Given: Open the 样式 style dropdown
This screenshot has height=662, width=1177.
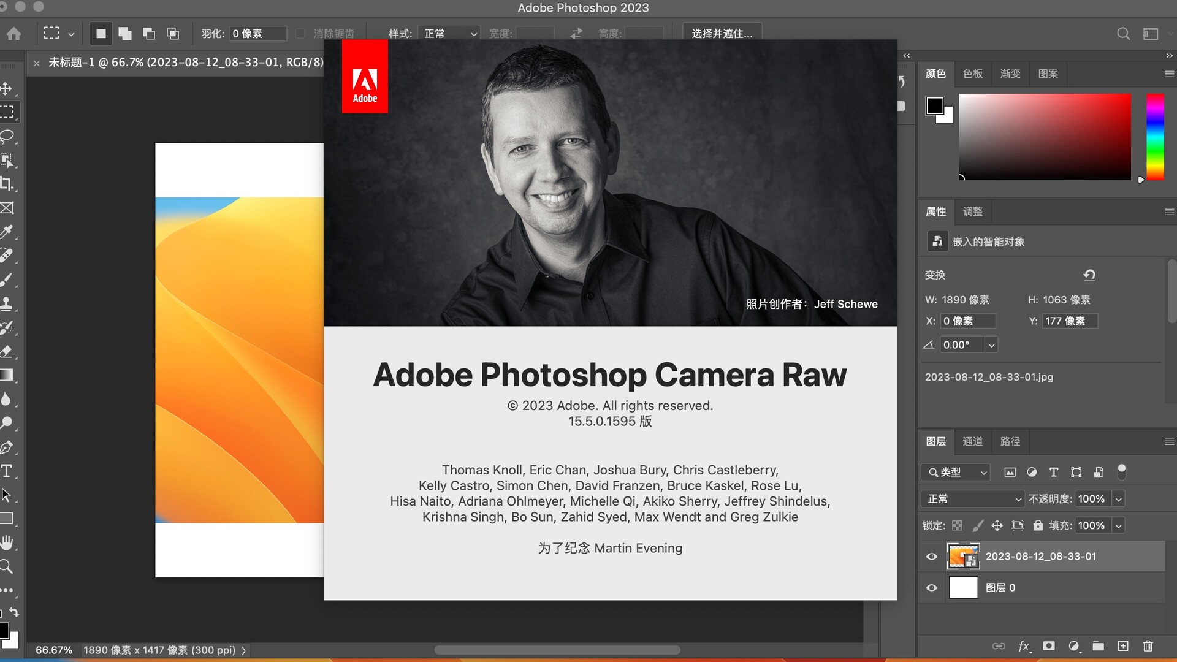Looking at the screenshot, I should tap(449, 34).
